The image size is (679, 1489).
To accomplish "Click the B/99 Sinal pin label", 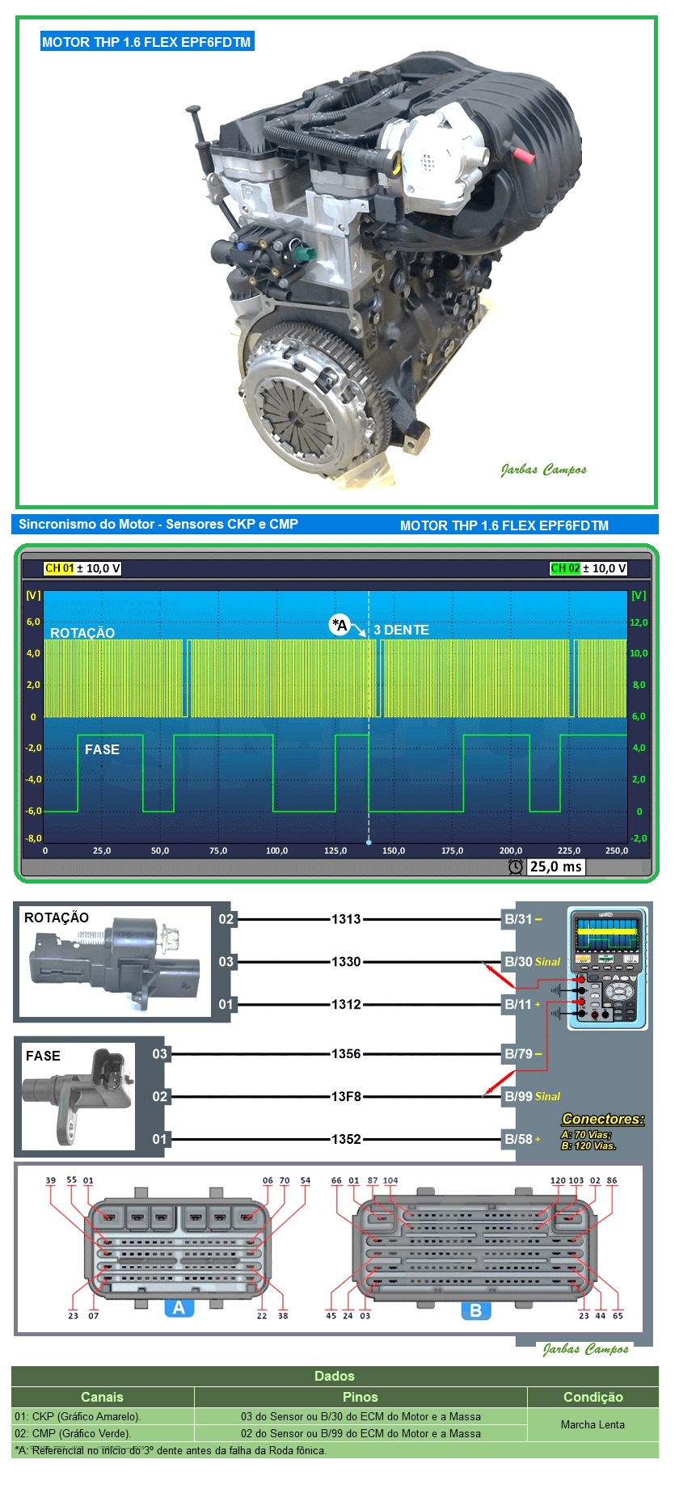I will click(532, 1097).
